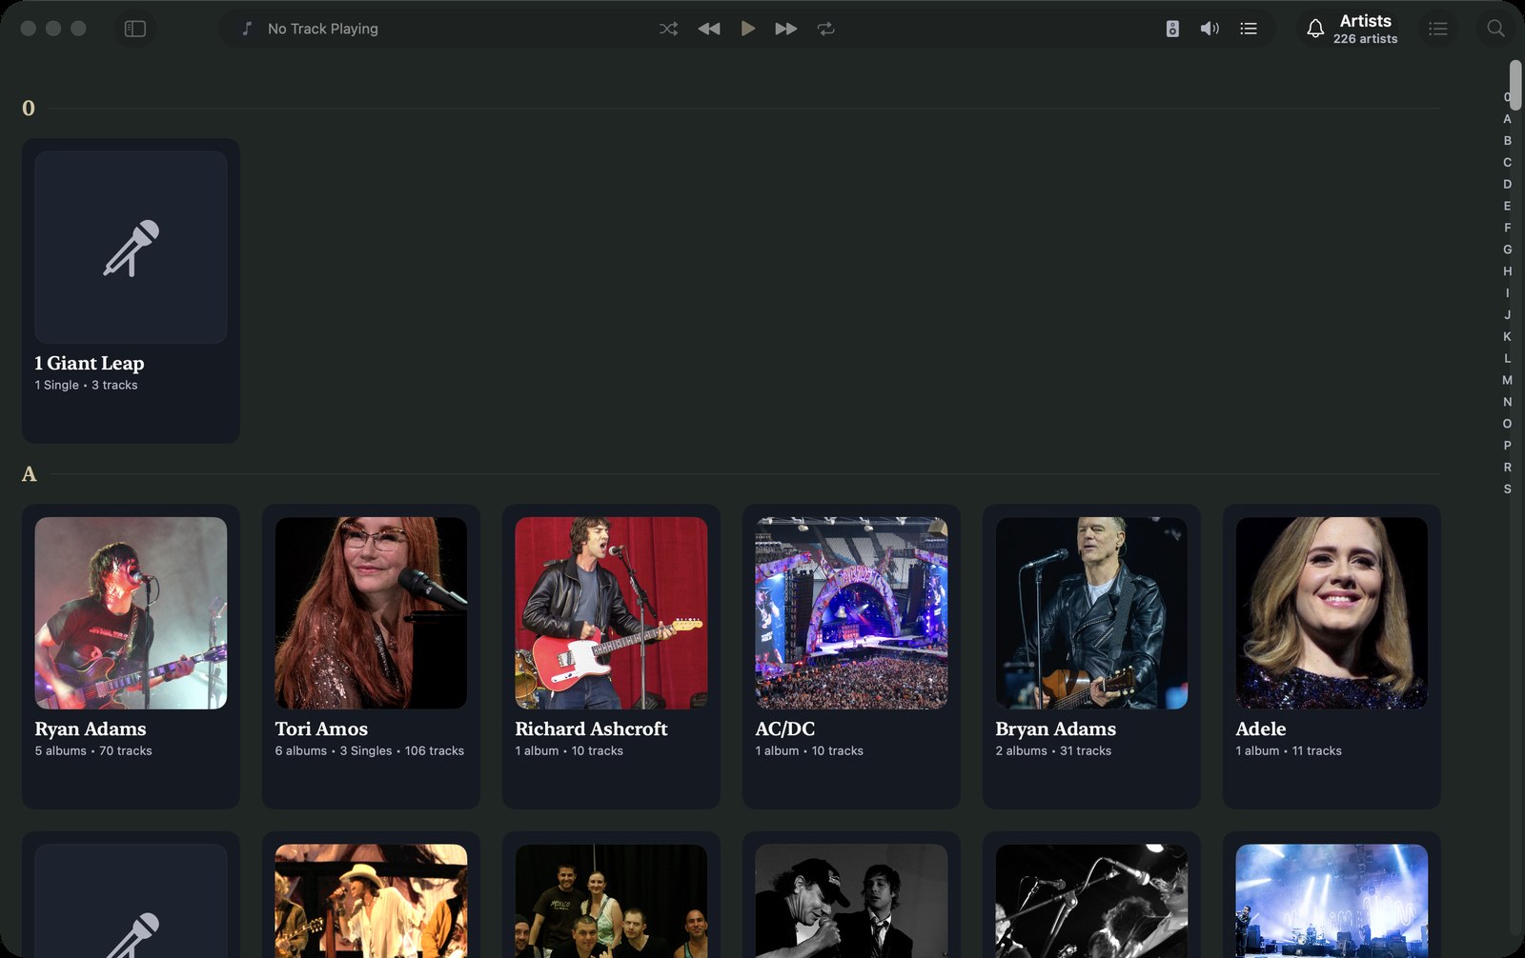Open notifications bell icon
Viewport: 1525px width, 958px height.
coord(1315,29)
